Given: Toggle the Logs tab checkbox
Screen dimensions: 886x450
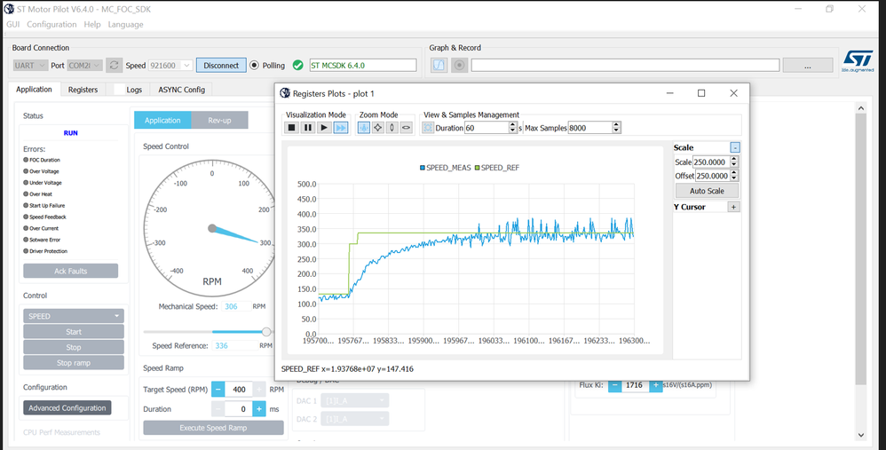Looking at the screenshot, I should click(119, 90).
